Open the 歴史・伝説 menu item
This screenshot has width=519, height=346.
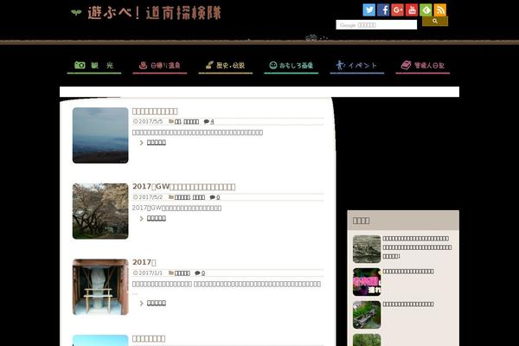pos(226,66)
